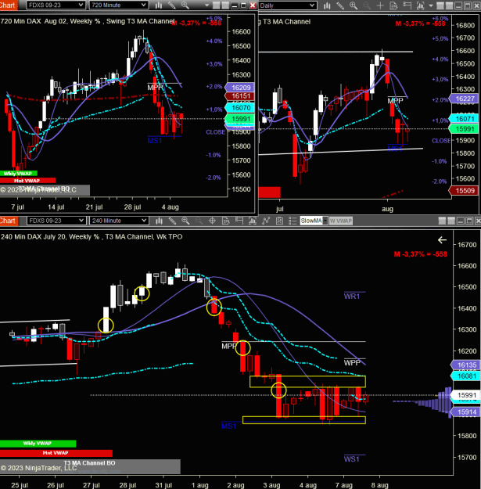
Task: Expand toolbar overflow arrow in Daily chart
Action: (x=431, y=5)
